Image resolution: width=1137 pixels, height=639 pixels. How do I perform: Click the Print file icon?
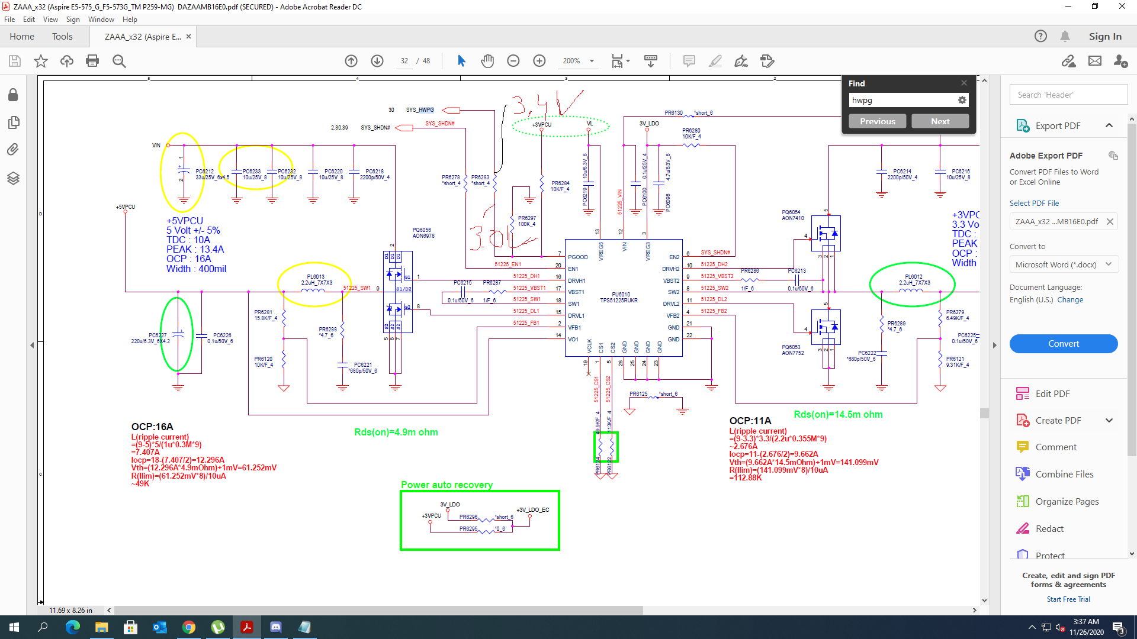click(92, 61)
